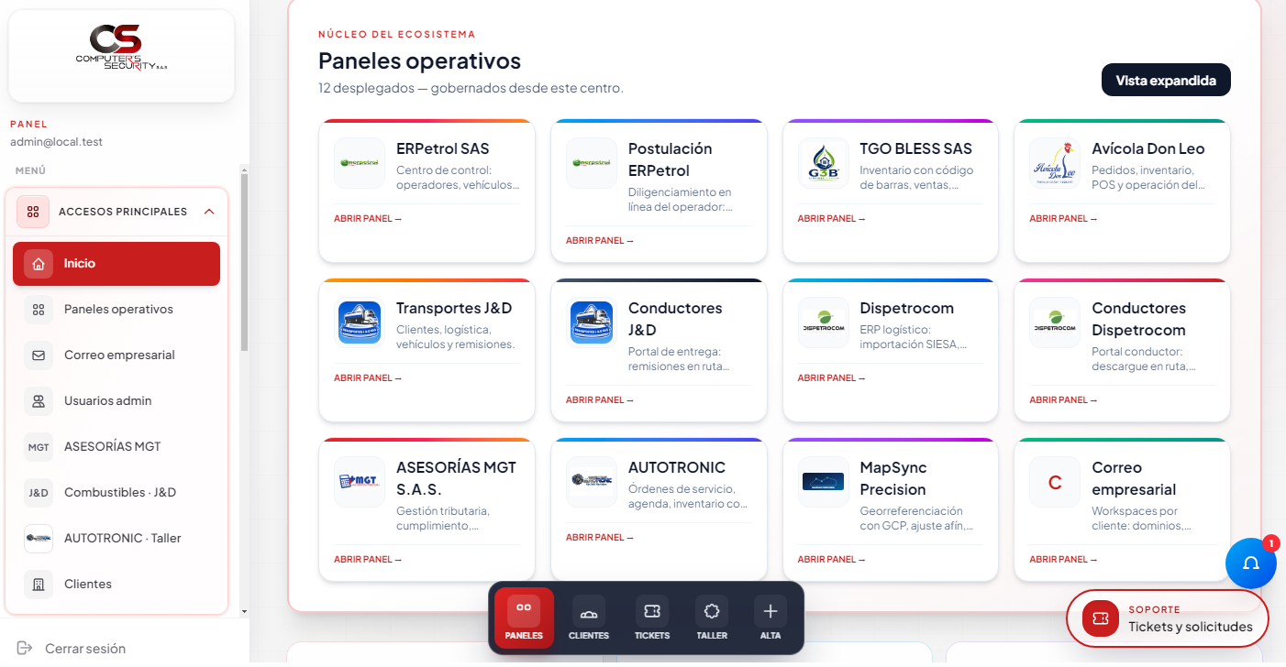1286x667 pixels.
Task: Click Usuarios admin people icon
Action: click(x=39, y=401)
